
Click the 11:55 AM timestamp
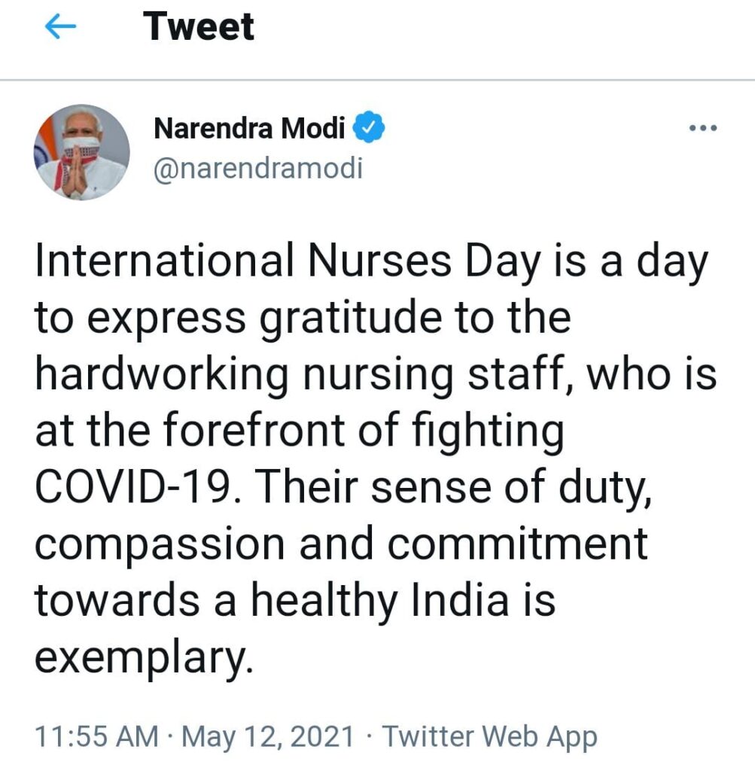tap(96, 736)
